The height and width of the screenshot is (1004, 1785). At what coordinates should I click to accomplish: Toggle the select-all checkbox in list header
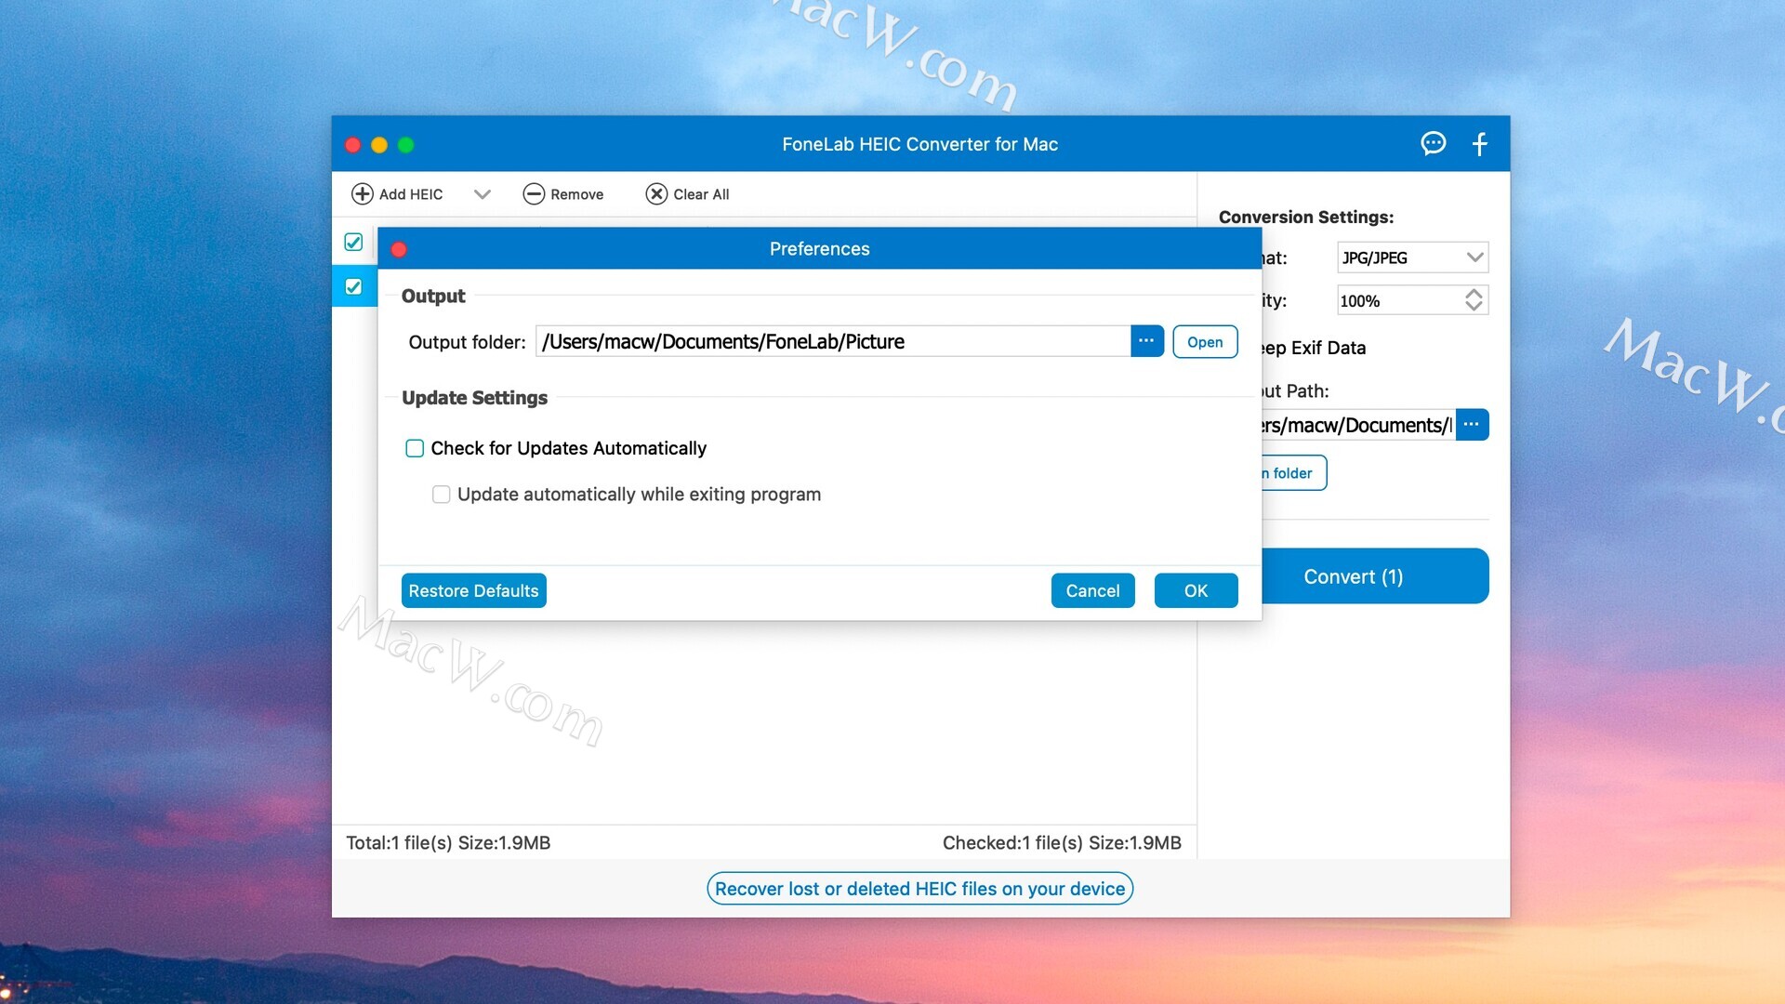[353, 242]
